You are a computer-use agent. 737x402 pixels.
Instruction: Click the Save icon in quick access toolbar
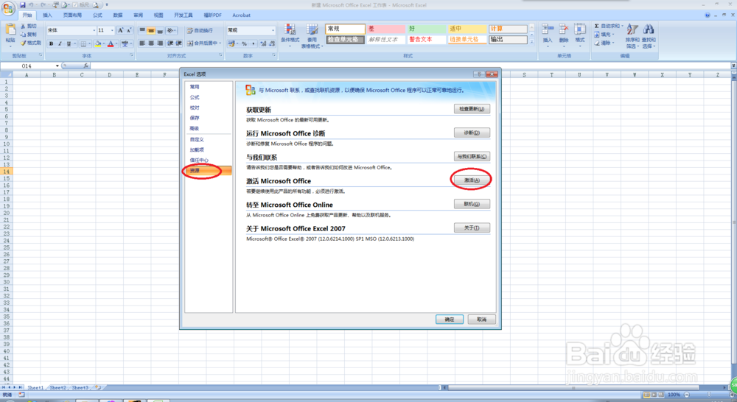click(x=23, y=5)
